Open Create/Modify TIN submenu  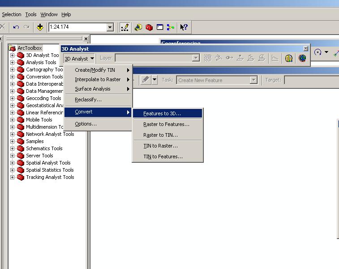point(99,70)
